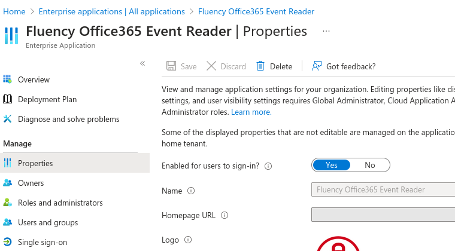Viewport: 455px width, 251px height.
Task: Click the Save floppy disk icon
Action: [x=171, y=66]
